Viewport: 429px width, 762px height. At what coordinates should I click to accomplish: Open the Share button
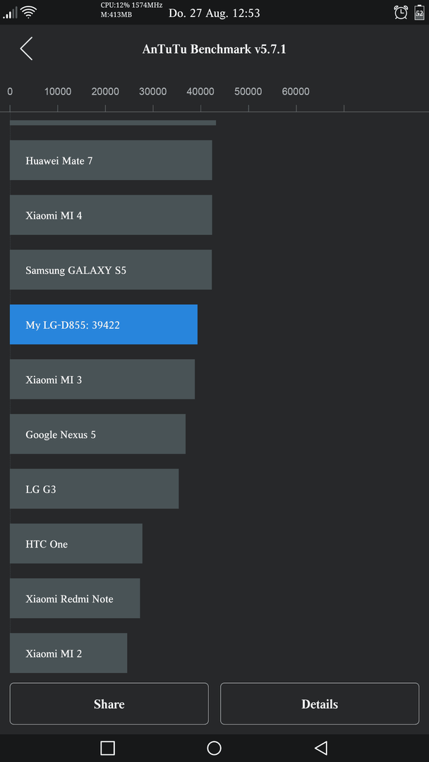pos(109,703)
